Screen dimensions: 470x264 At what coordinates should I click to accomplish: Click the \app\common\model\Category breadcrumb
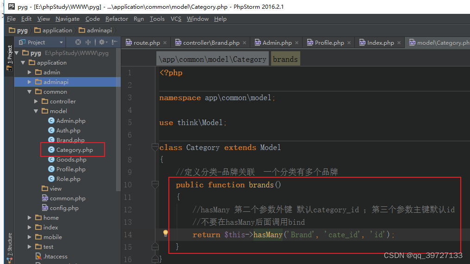(x=212, y=60)
